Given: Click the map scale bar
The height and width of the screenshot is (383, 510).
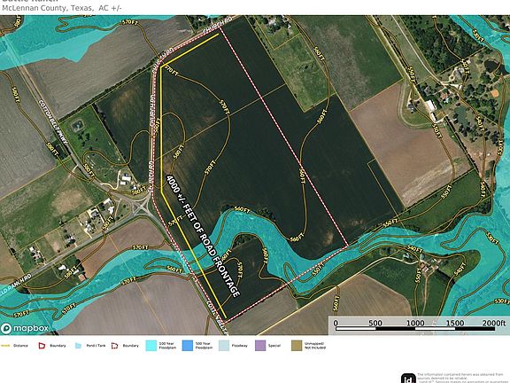Looking at the screenshot, I should 415,329.
